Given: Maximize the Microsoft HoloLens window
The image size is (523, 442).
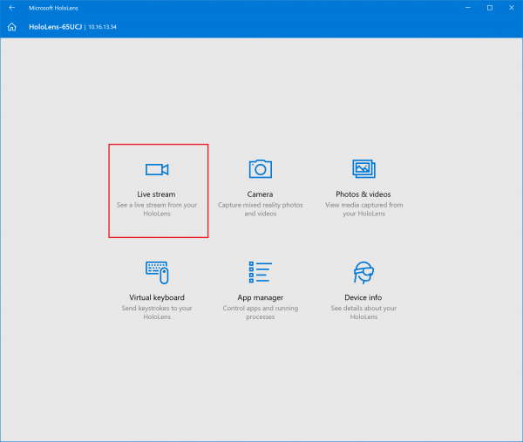Looking at the screenshot, I should point(490,8).
